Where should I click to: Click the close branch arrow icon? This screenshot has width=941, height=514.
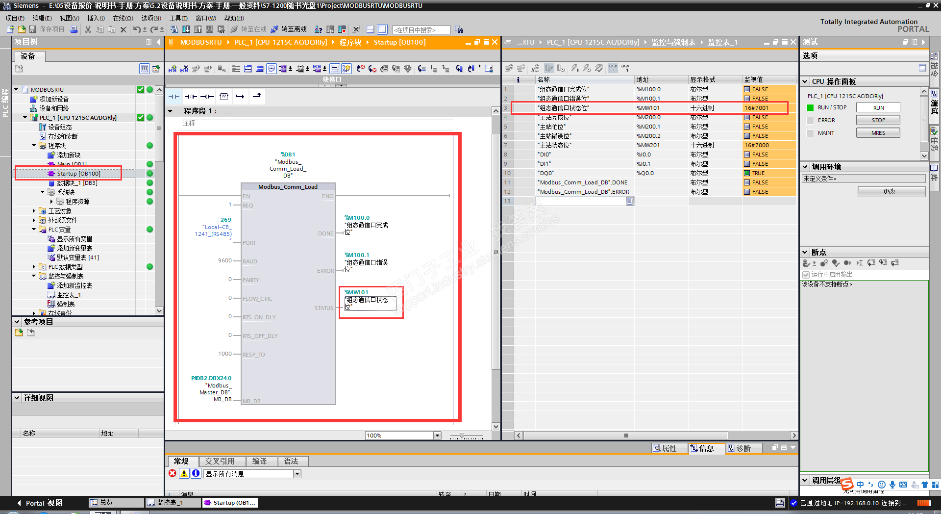click(x=257, y=97)
